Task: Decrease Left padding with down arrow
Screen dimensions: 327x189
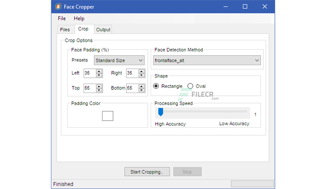Action: [99, 75]
